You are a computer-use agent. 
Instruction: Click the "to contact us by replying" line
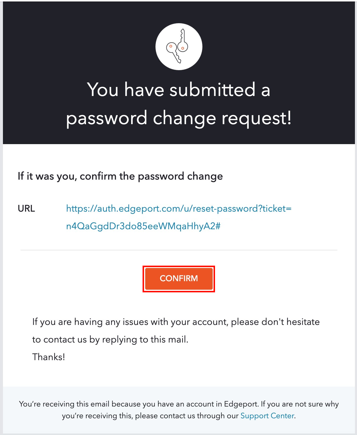(x=110, y=340)
